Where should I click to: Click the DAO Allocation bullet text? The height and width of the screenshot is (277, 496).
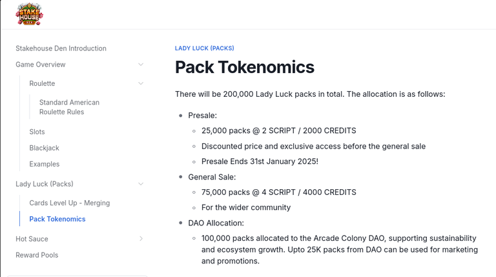coord(216,223)
